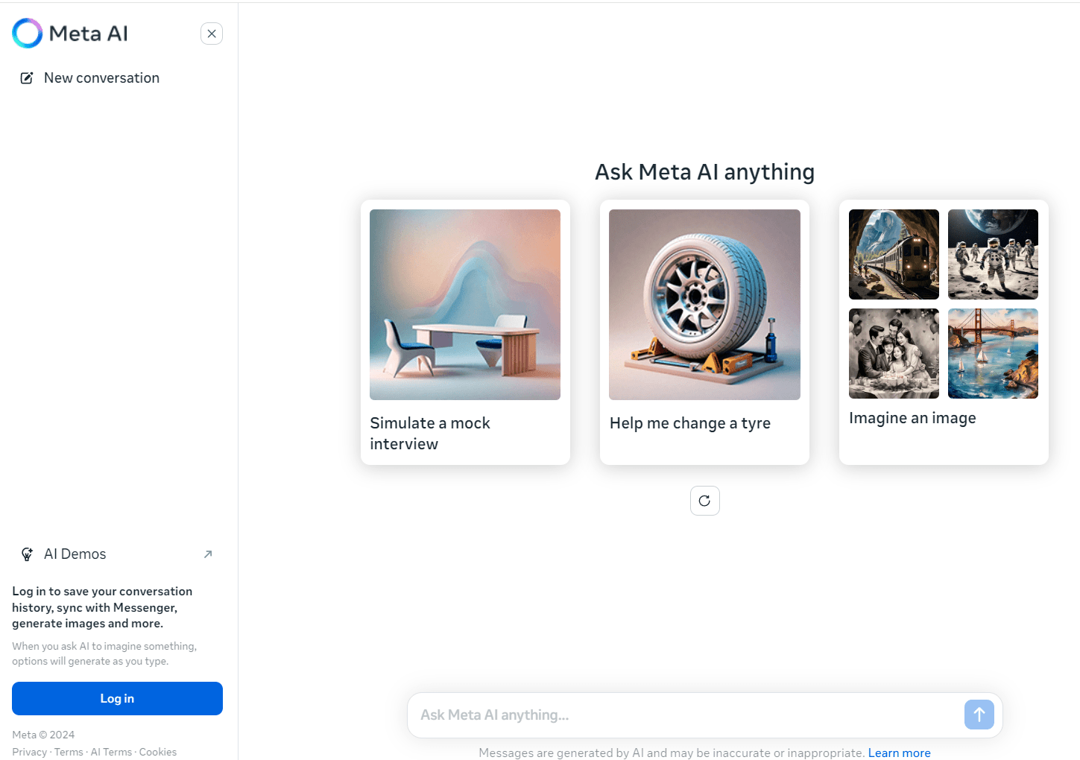Click the astronauts on the moon thumbnail
The width and height of the screenshot is (1080, 760).
(993, 254)
